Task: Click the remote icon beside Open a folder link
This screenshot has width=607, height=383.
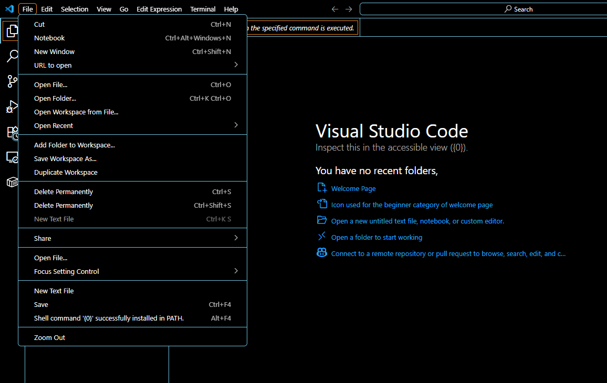Action: point(322,236)
